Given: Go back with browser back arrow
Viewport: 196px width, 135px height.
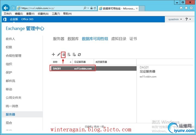Looking at the screenshot, I should (6, 8).
